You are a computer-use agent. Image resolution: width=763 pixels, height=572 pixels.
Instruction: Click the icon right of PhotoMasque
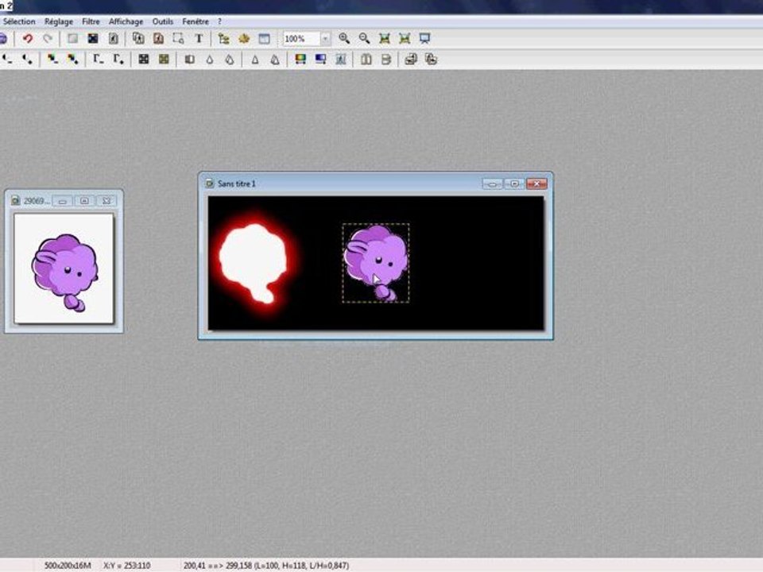pyautogui.click(x=341, y=60)
